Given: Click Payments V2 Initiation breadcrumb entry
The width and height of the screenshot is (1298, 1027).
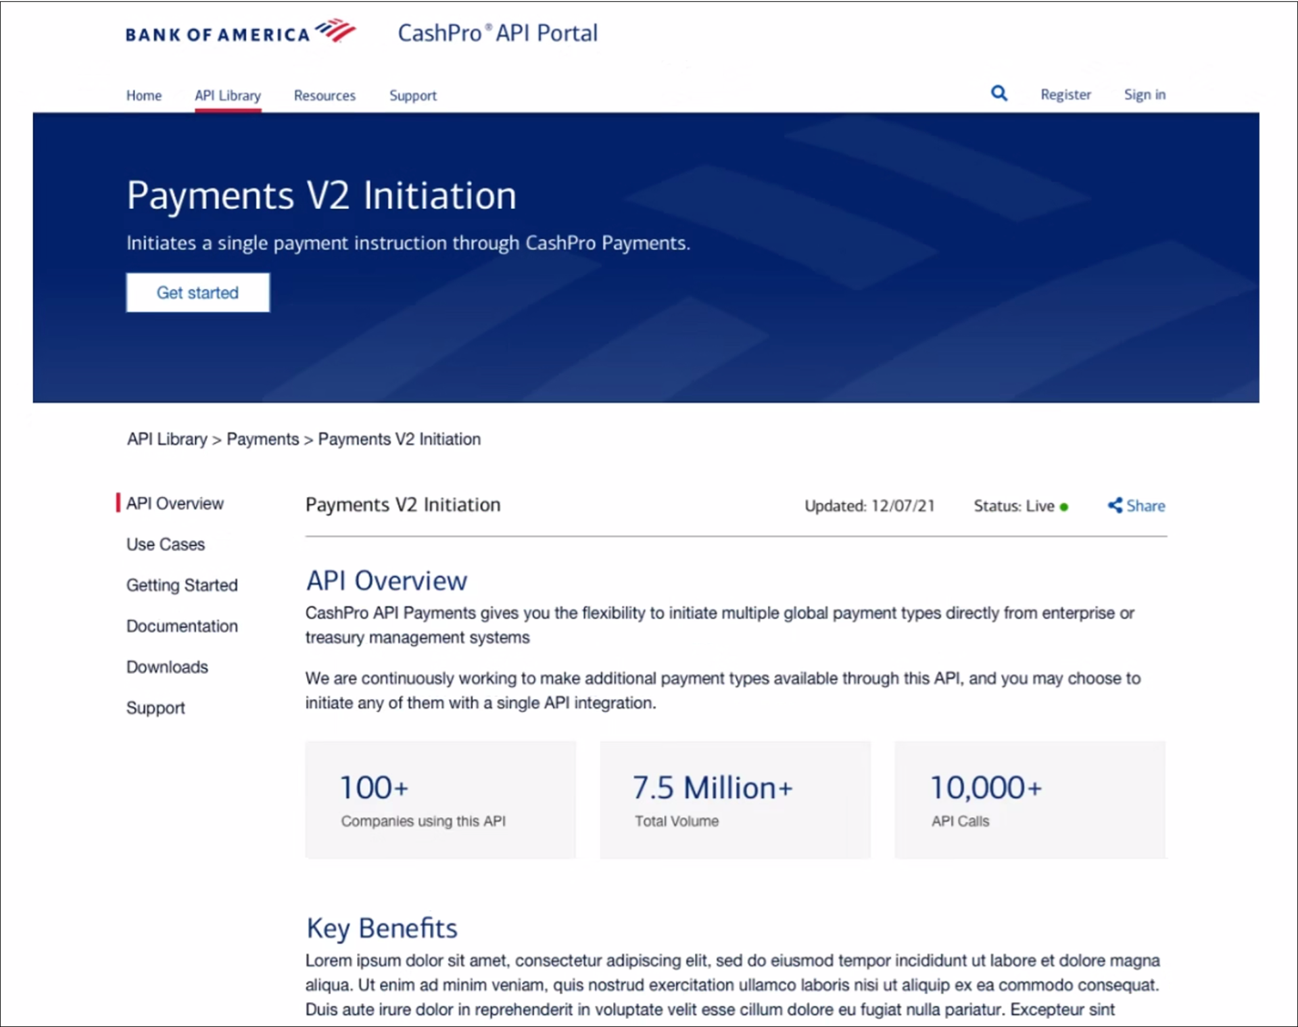Looking at the screenshot, I should click(x=400, y=439).
